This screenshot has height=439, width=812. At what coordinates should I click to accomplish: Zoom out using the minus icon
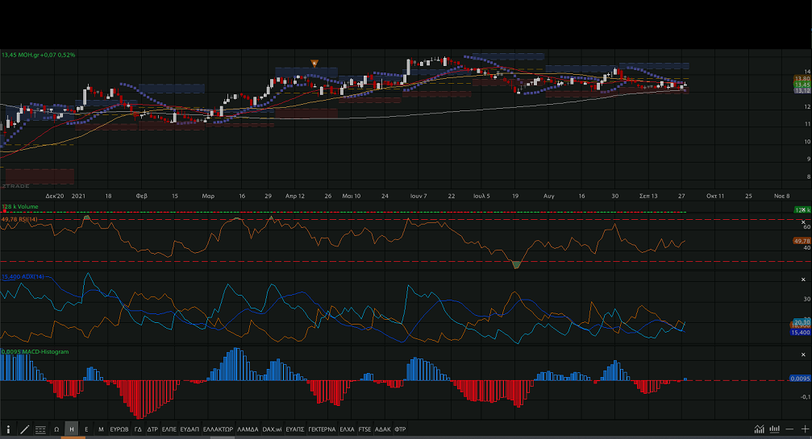point(789,429)
